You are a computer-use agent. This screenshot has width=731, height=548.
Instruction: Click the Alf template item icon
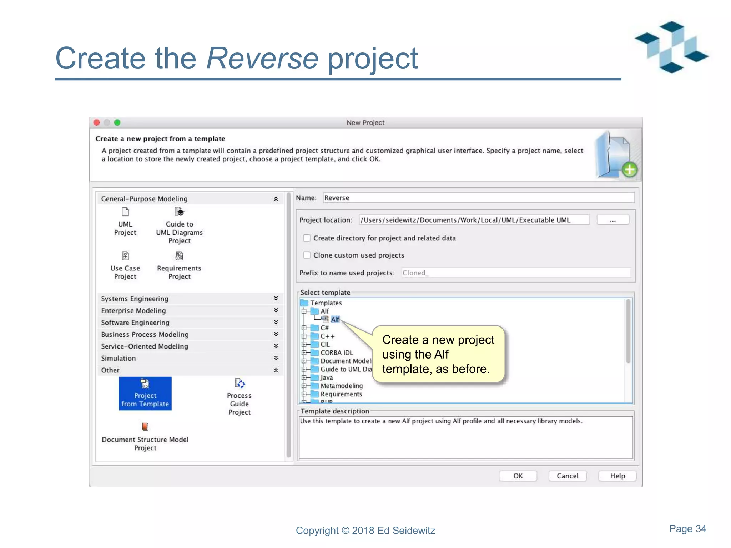(x=325, y=319)
